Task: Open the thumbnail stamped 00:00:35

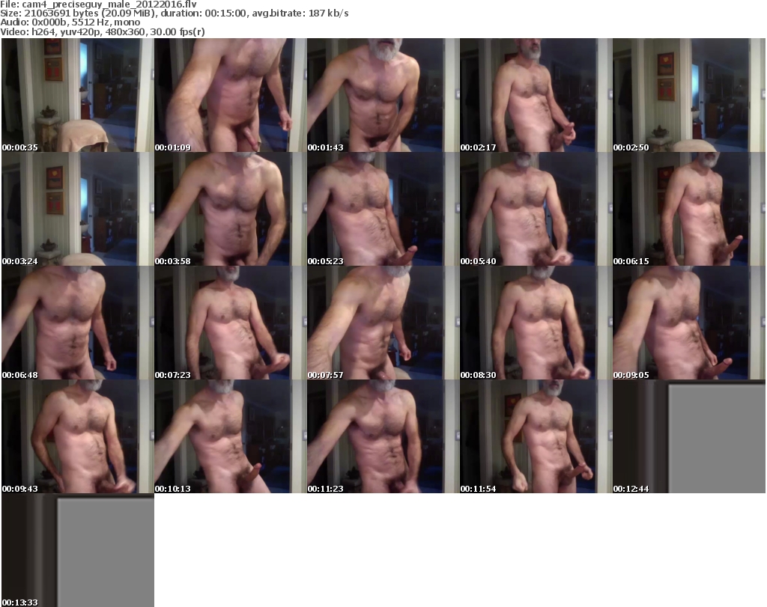Action: pos(78,95)
